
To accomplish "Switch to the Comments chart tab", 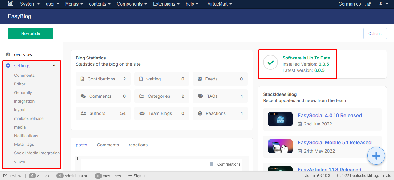I will [x=108, y=145].
